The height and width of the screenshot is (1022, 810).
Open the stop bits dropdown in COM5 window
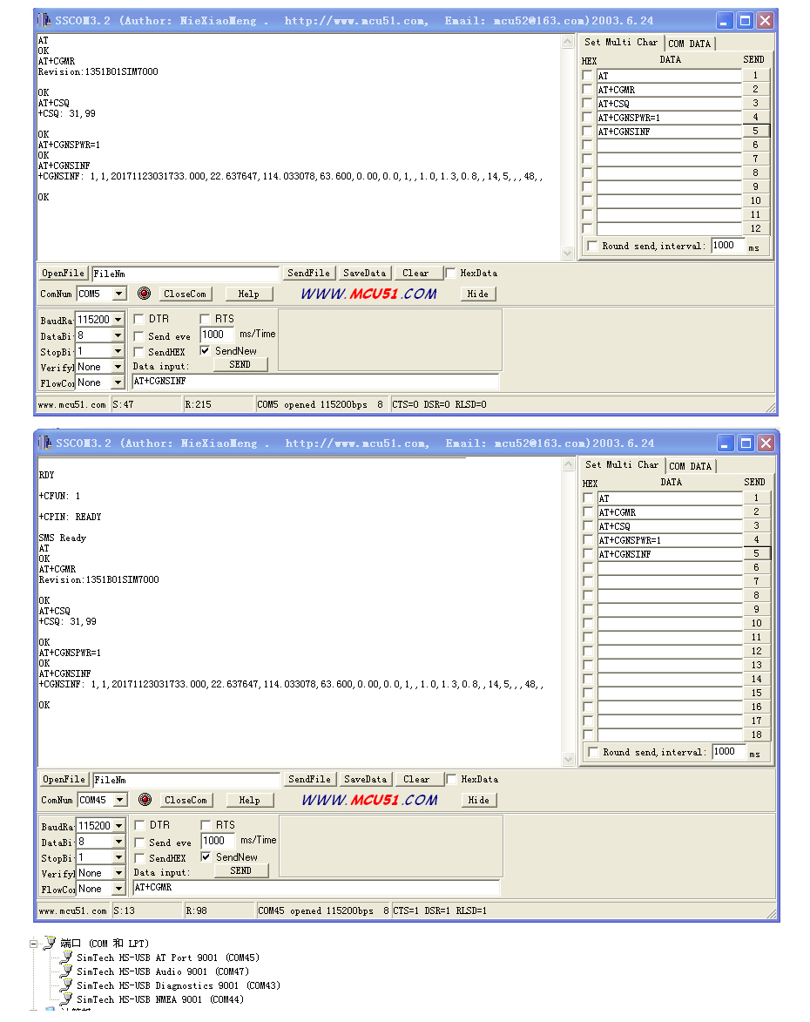pos(118,351)
